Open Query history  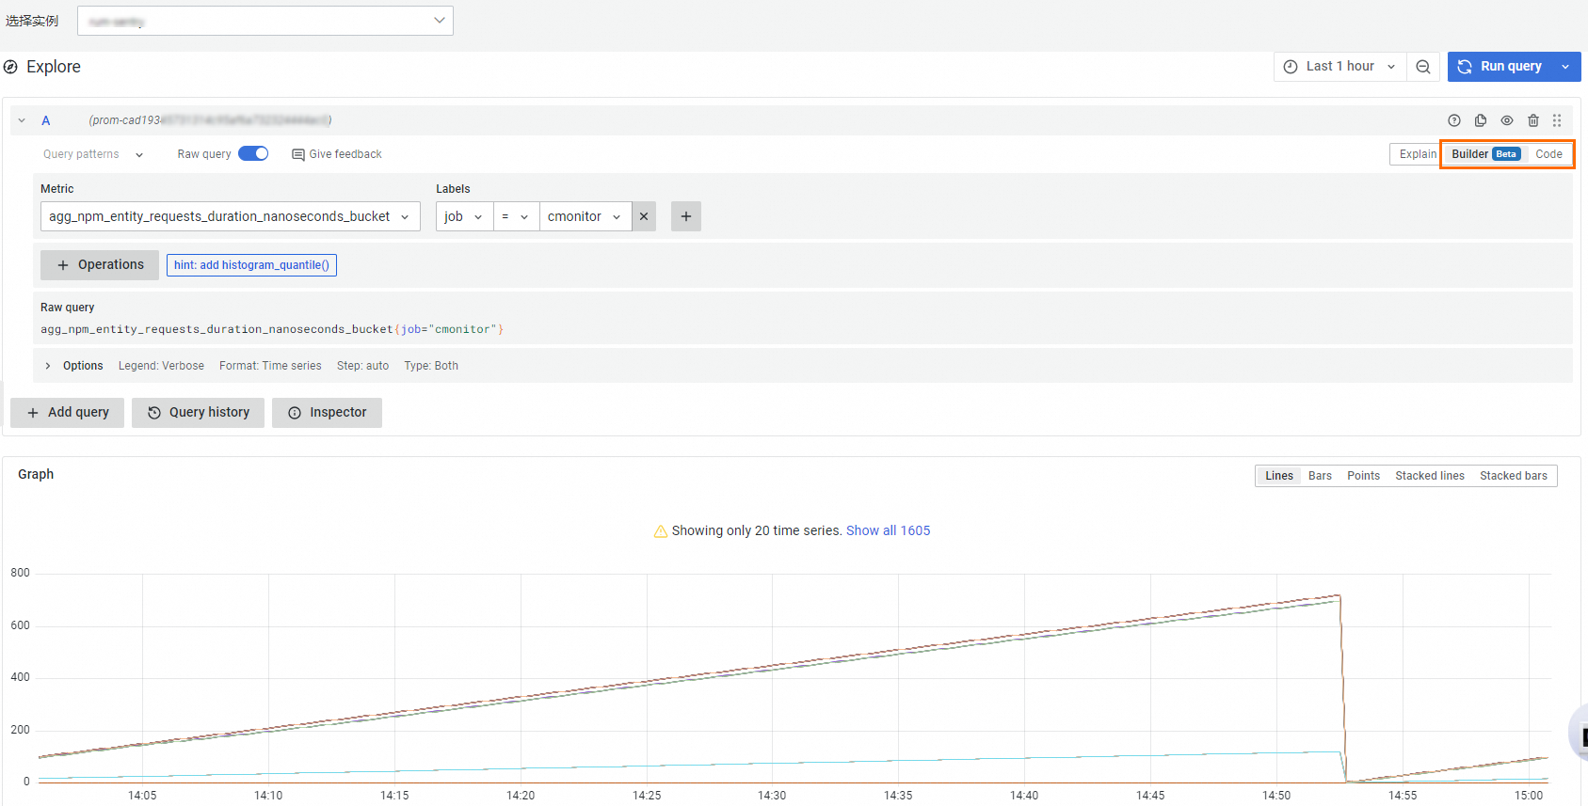point(199,413)
